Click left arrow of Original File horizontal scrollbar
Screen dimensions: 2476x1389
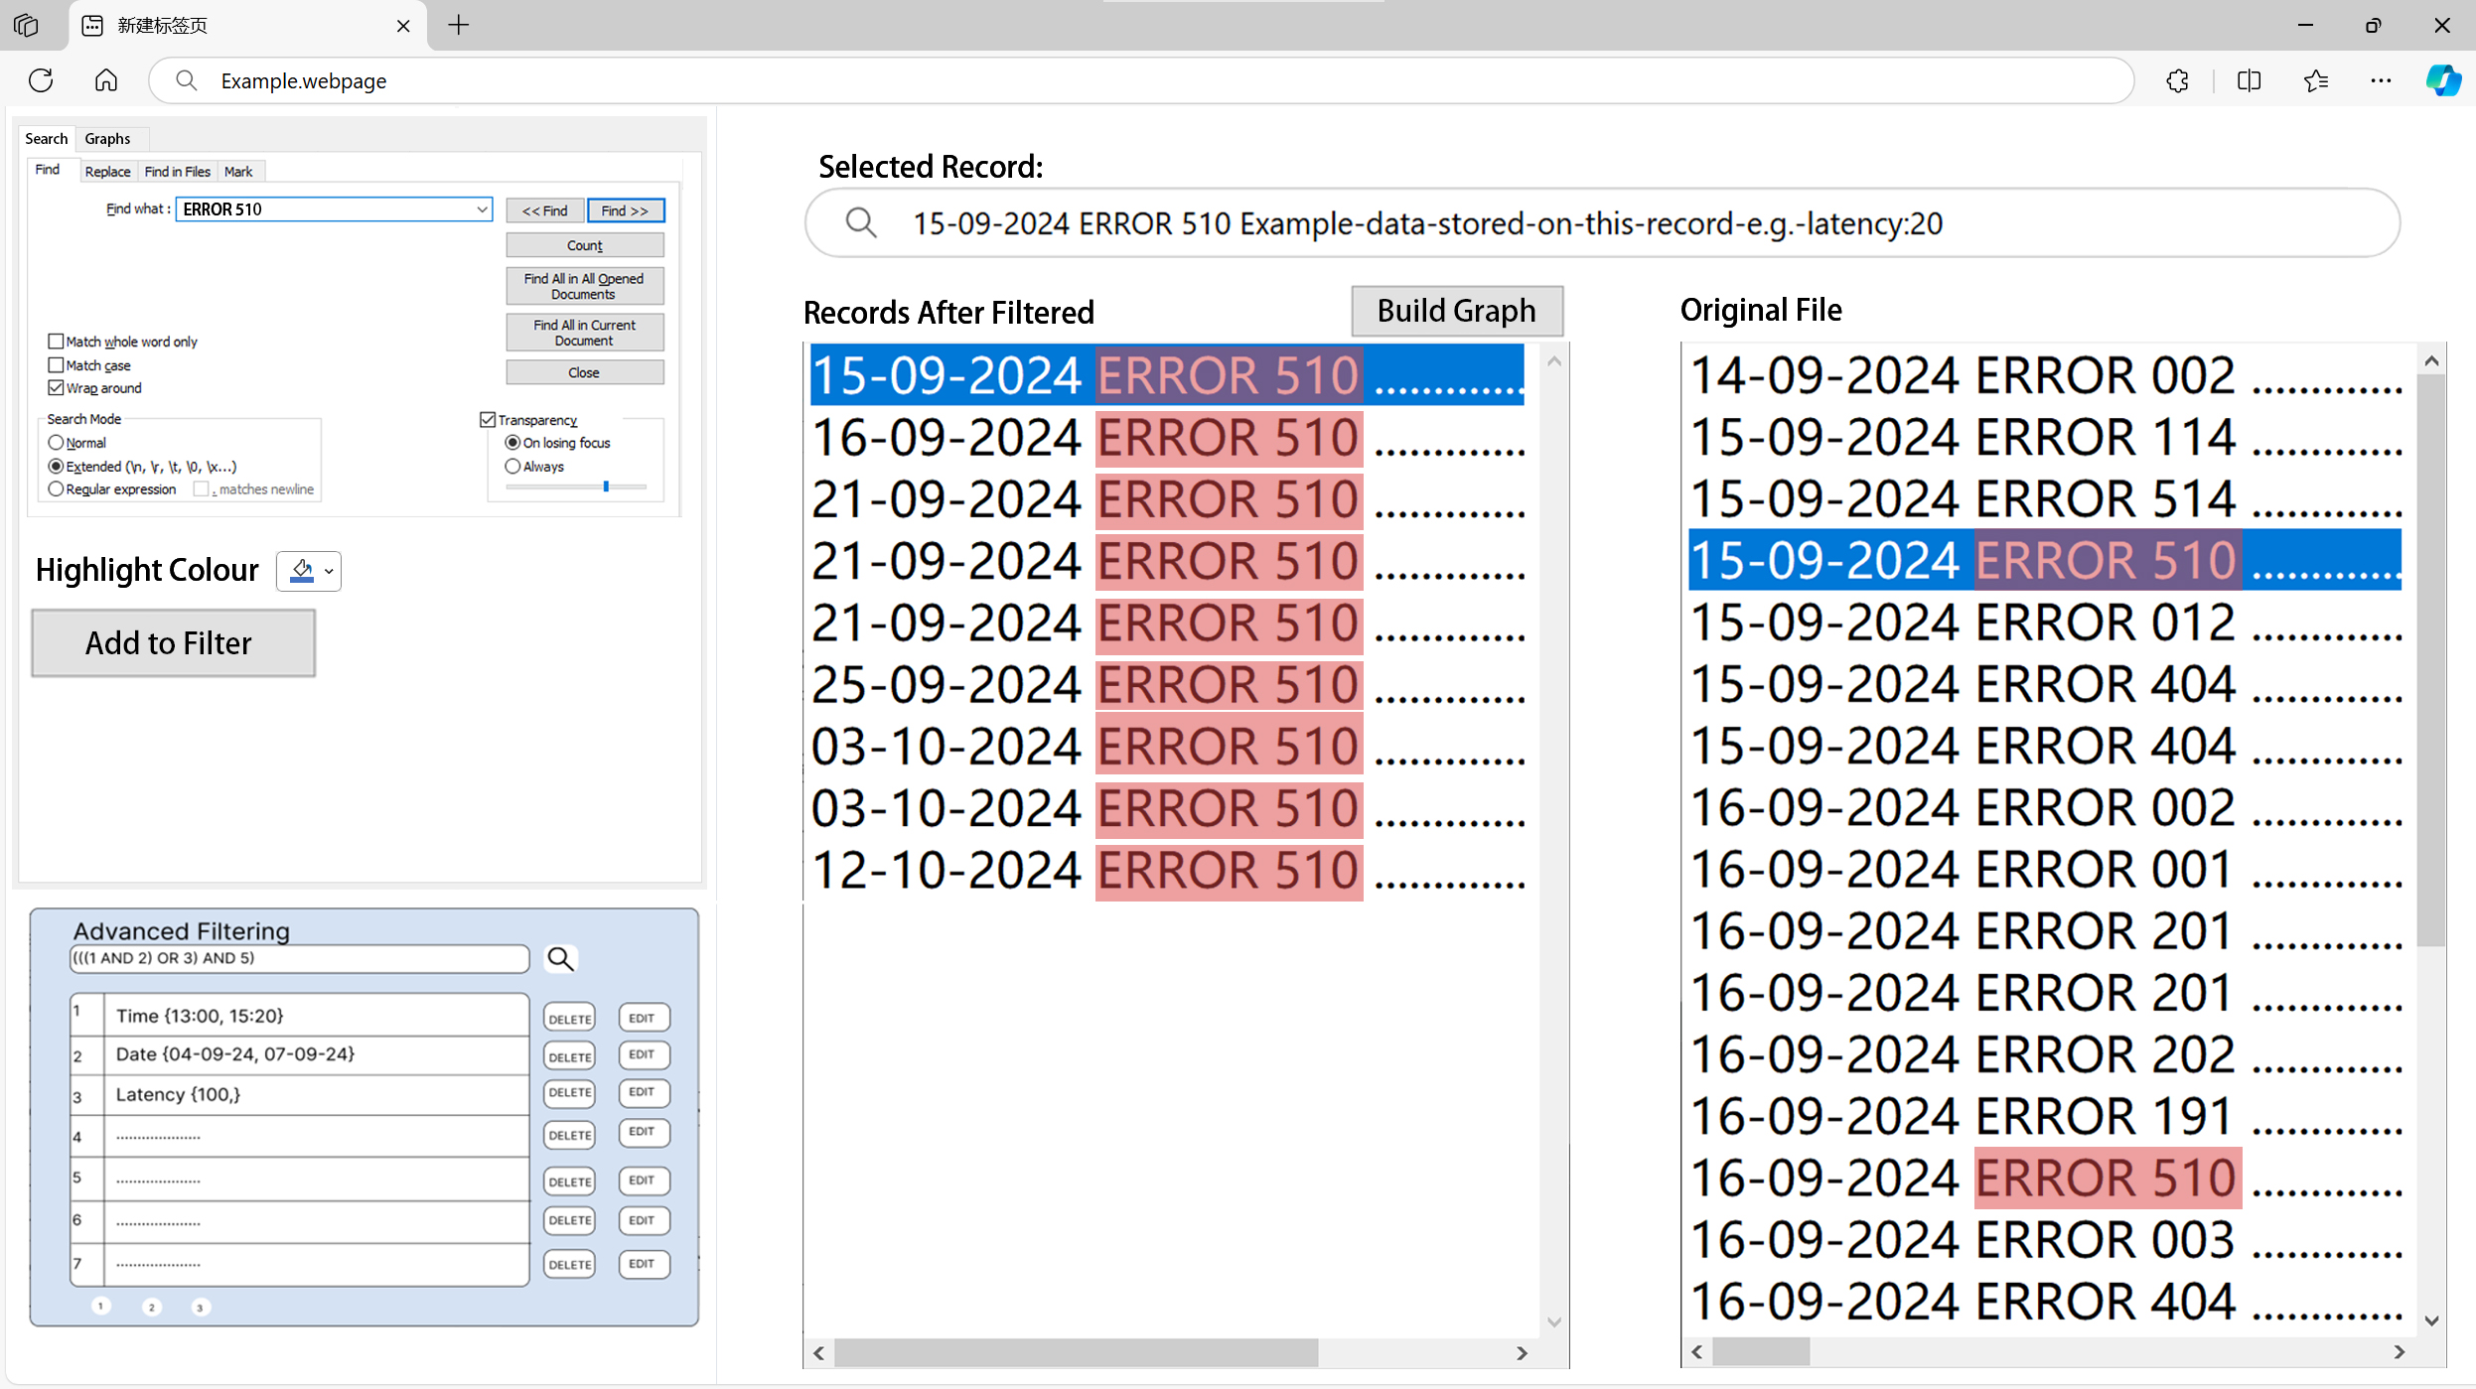[x=1696, y=1352]
